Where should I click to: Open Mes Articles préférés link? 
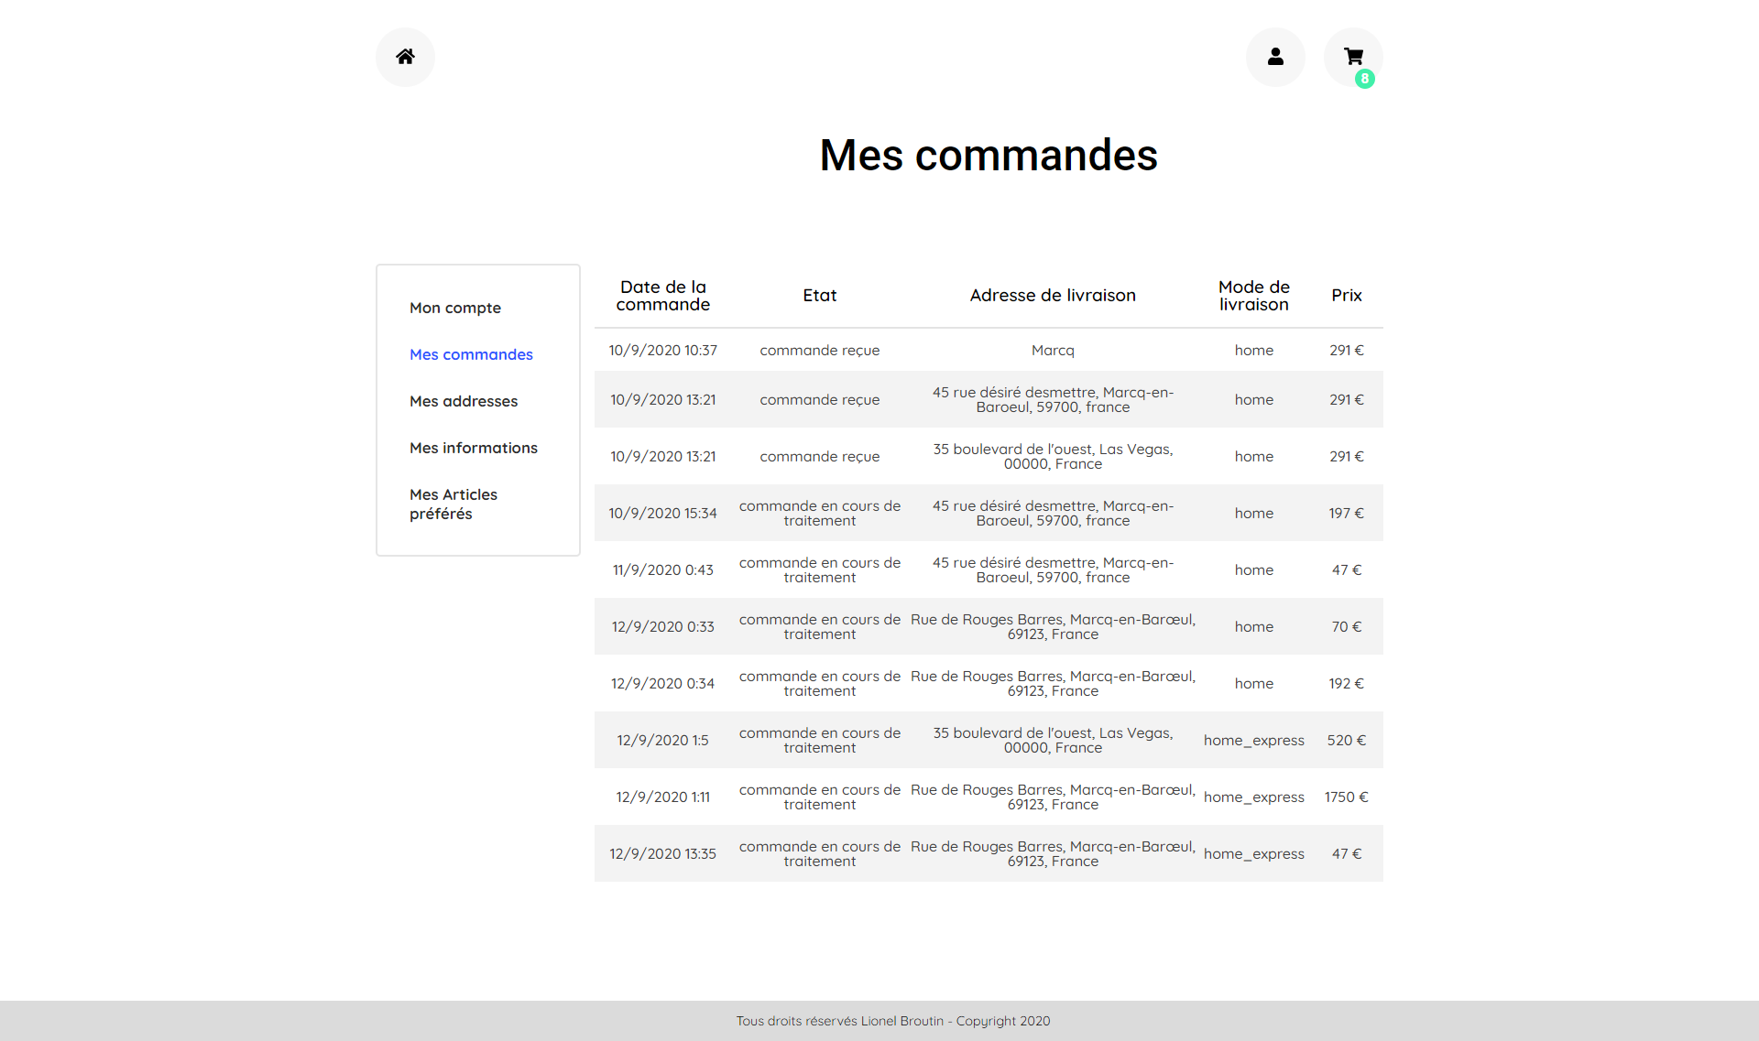(x=453, y=504)
